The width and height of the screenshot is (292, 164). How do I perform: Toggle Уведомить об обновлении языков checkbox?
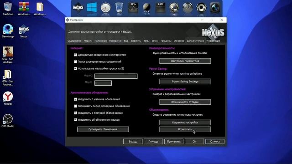tap(75, 120)
